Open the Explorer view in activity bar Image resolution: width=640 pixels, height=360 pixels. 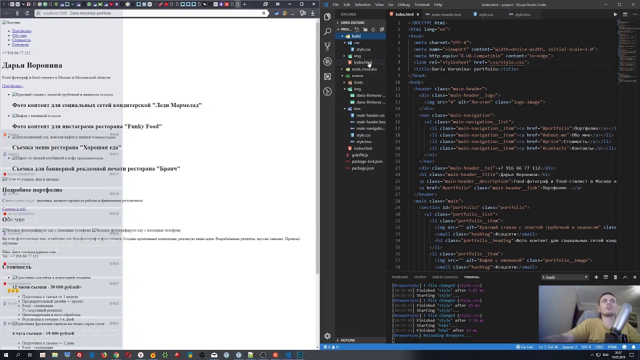click(x=327, y=16)
